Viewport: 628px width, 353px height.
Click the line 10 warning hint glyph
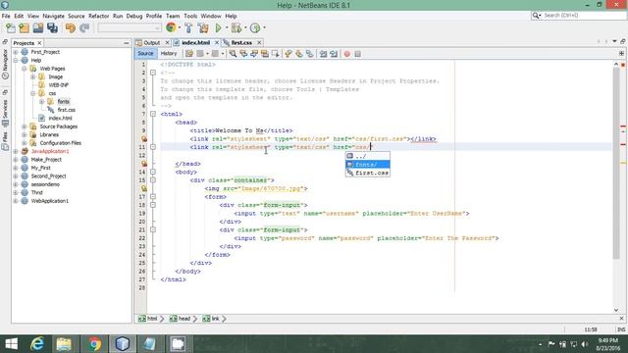tap(143, 139)
